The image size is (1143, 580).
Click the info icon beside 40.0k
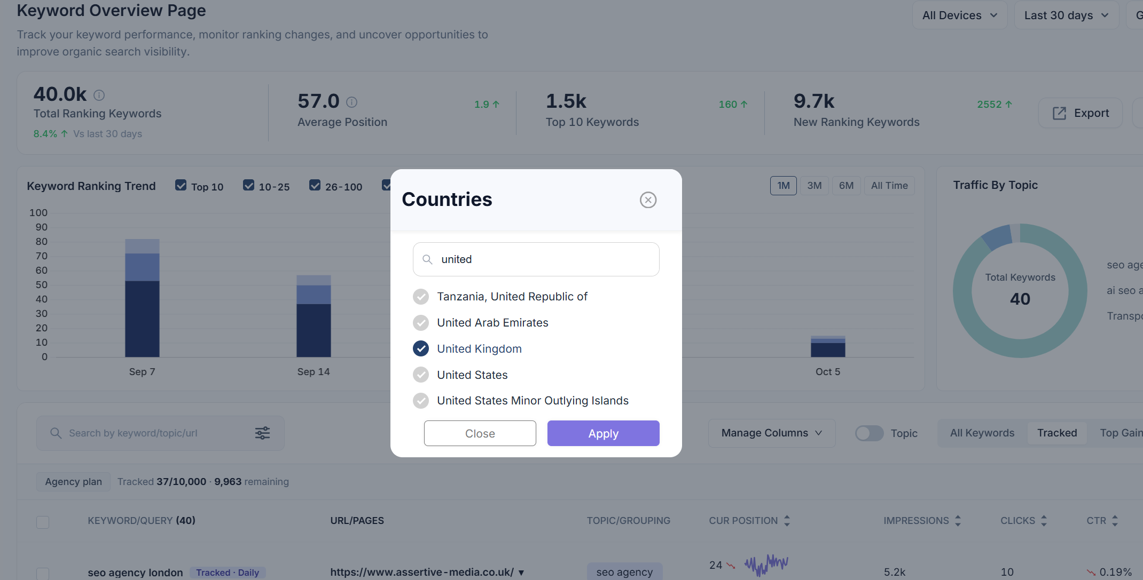point(99,95)
